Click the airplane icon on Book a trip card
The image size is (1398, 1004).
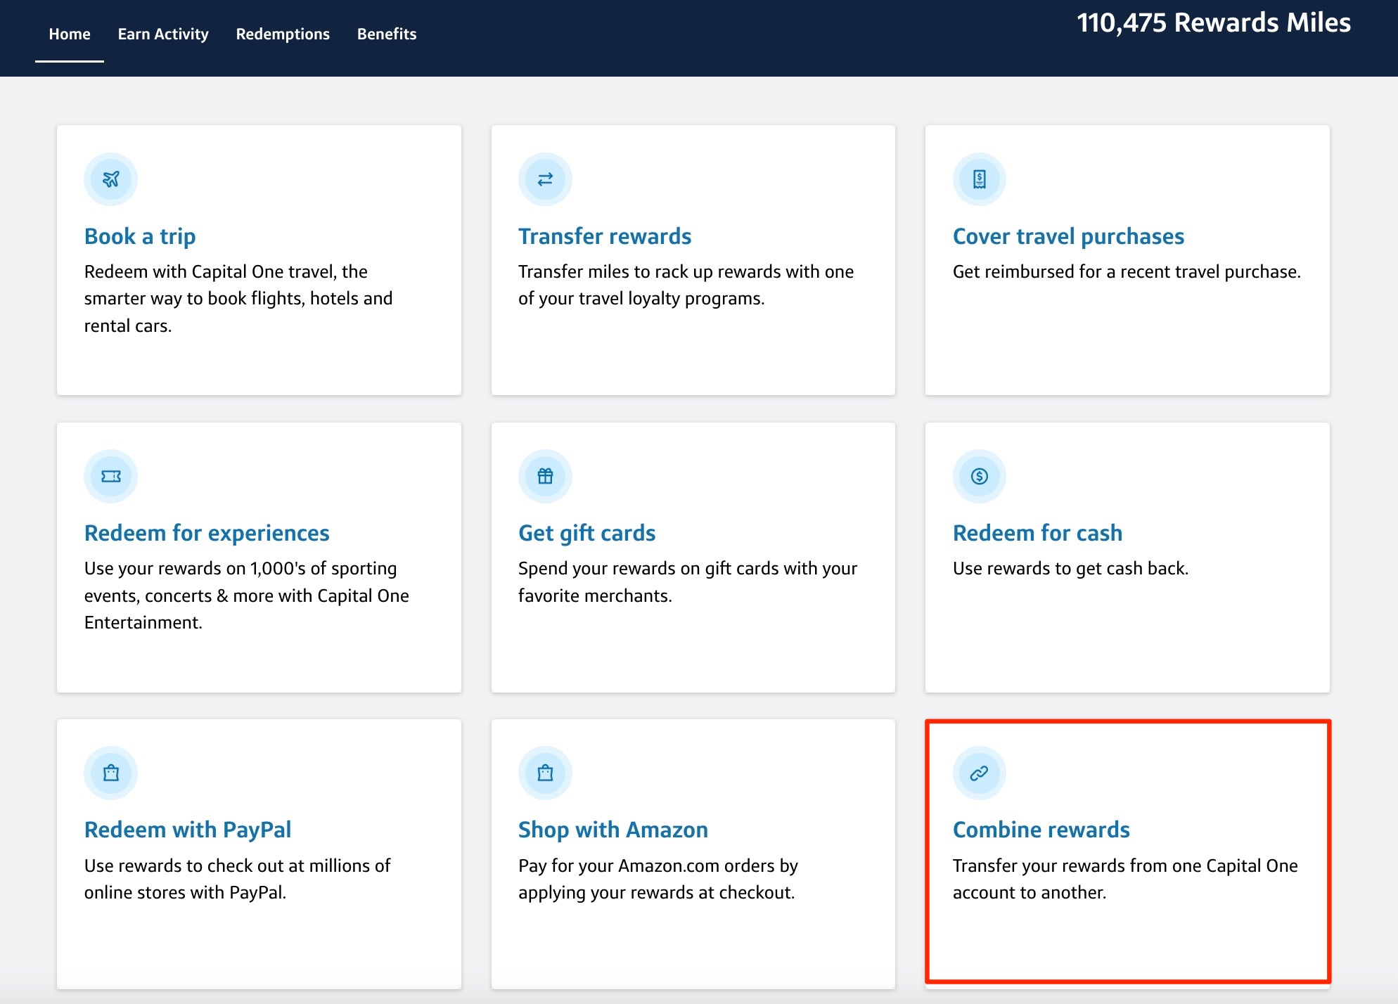110,179
